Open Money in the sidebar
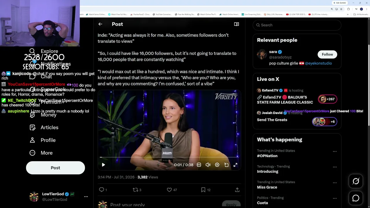The height and width of the screenshot is (208, 370). [x=43, y=115]
